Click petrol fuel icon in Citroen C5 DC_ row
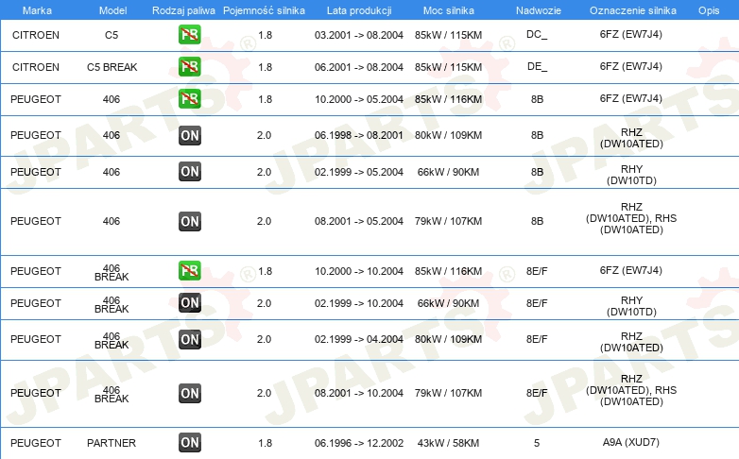 click(190, 34)
